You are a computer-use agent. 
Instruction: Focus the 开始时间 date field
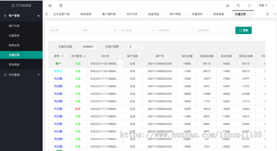click(175, 30)
